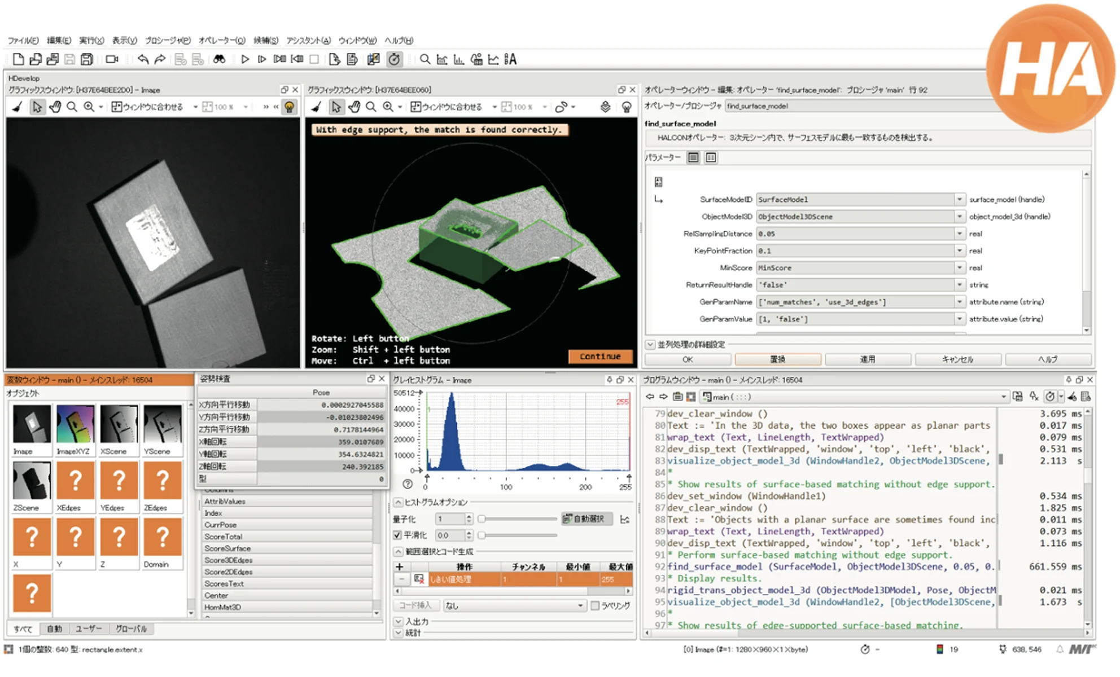Click the Run program play icon

click(245, 59)
